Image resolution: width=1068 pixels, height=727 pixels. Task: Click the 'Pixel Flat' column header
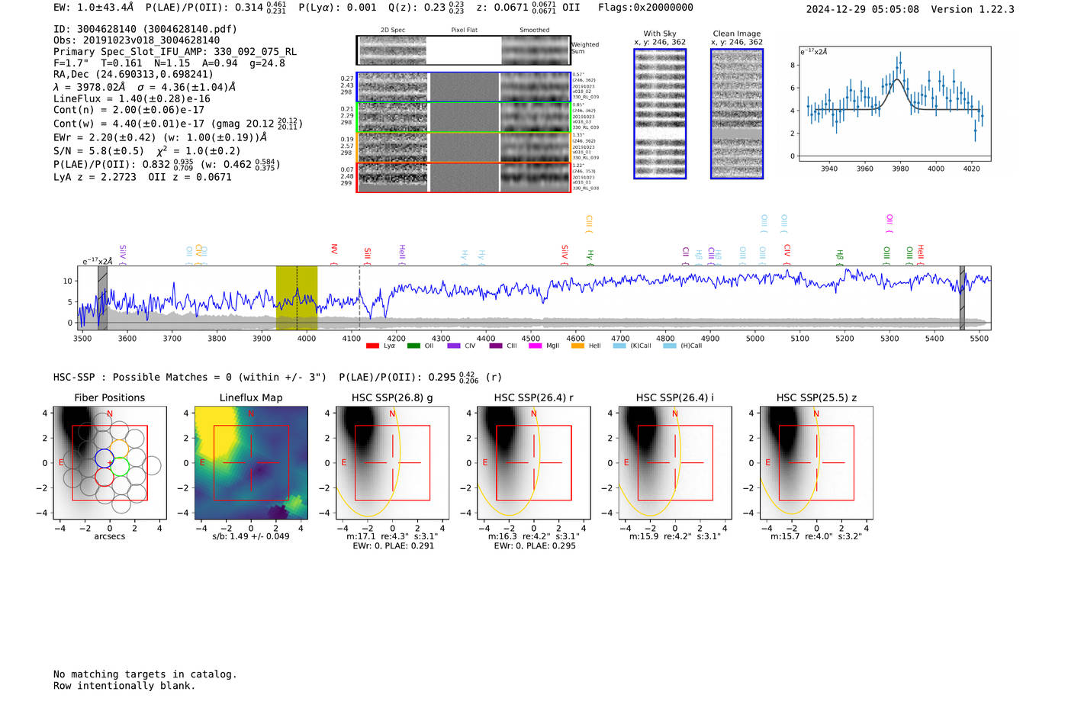point(464,30)
